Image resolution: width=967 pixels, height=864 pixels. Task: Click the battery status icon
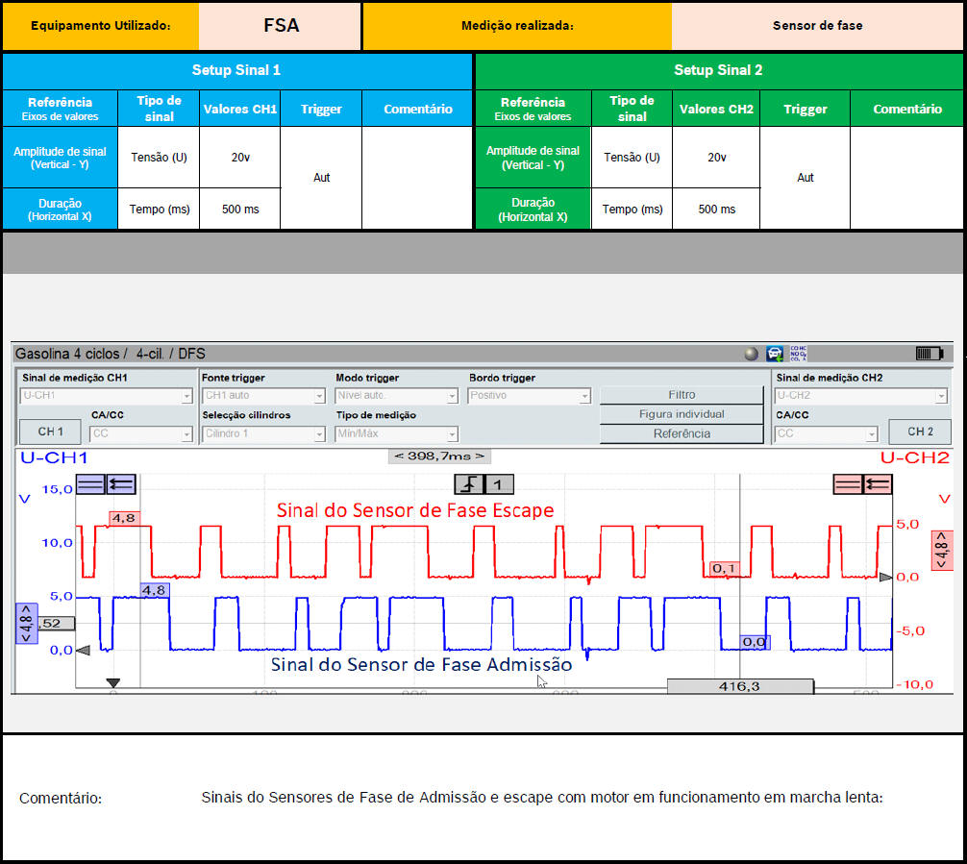[930, 354]
